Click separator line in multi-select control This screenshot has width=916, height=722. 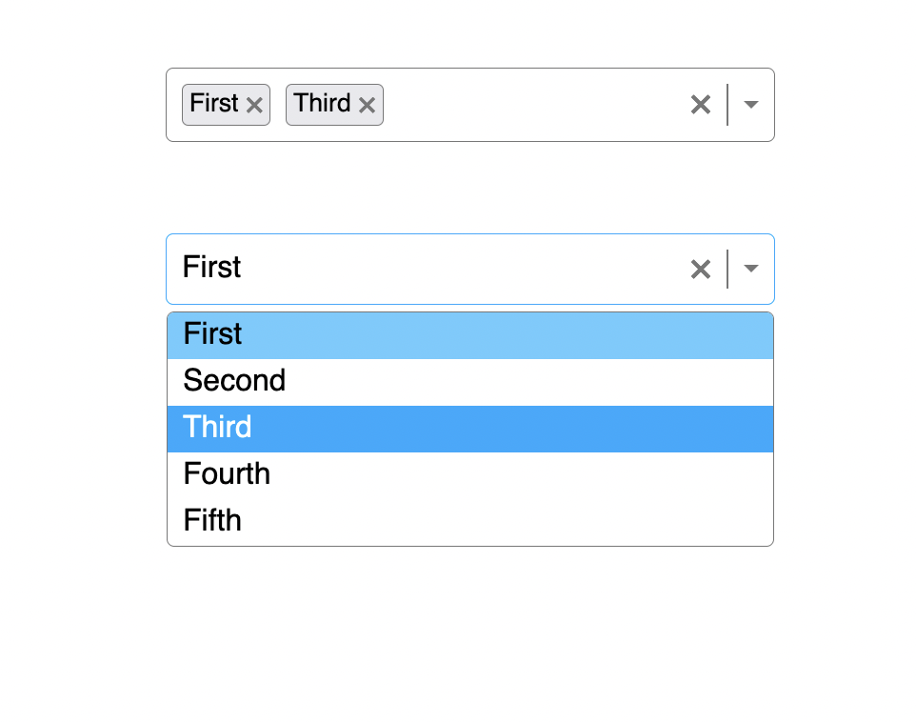tap(727, 105)
